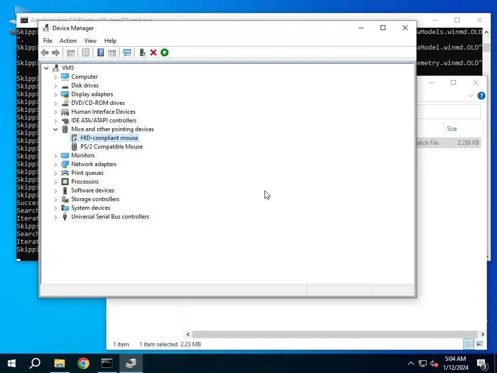This screenshot has height=373, width=497.
Task: Click the Print queues printer icon
Action: point(65,173)
